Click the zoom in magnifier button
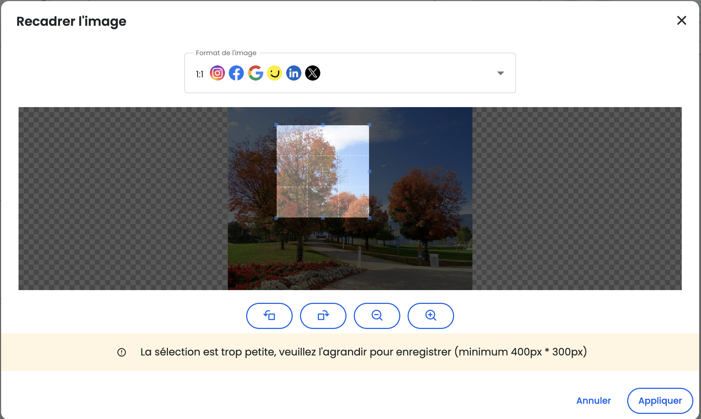 pyautogui.click(x=430, y=316)
